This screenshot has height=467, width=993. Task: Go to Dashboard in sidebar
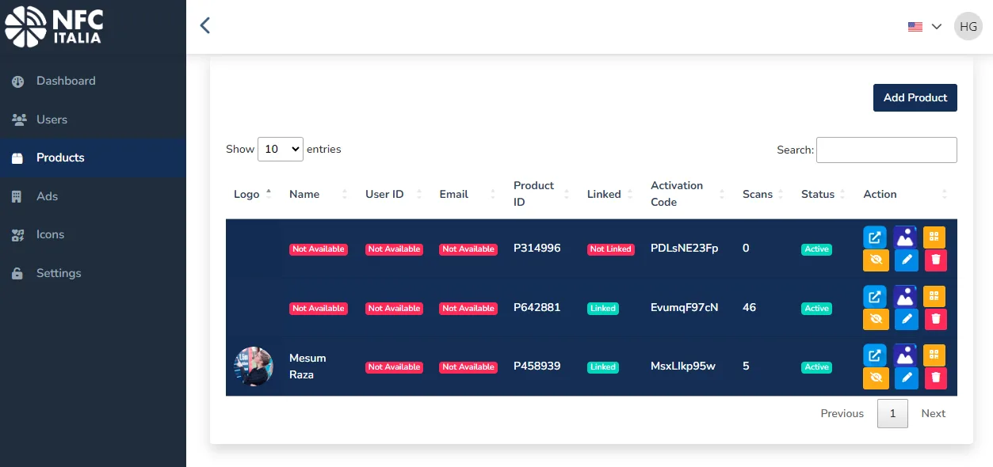click(x=66, y=81)
